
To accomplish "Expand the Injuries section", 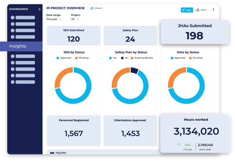I will point(61,152).
